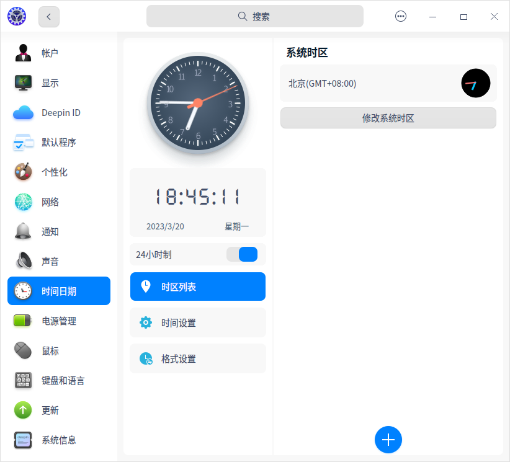Click the 声音 (Sound) speaker icon
This screenshot has height=462, width=510.
pyautogui.click(x=22, y=261)
